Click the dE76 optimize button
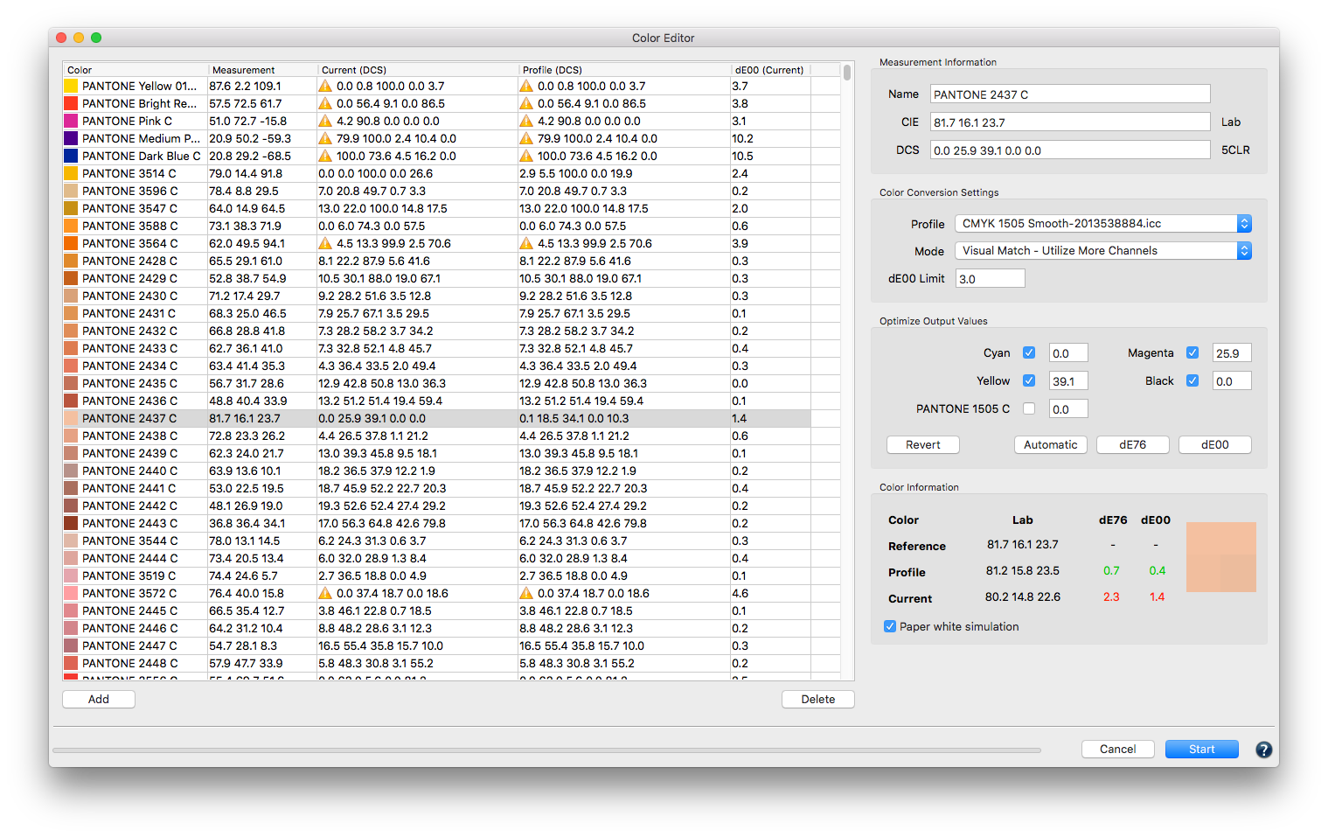This screenshot has height=837, width=1328. (x=1133, y=444)
